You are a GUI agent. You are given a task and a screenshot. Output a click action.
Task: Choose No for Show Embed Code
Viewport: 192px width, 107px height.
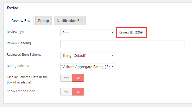78,92
